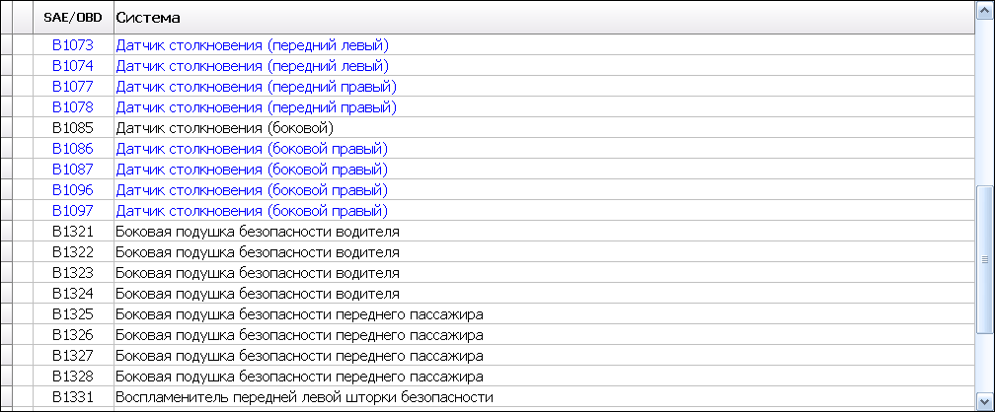Select code B1073

tap(73, 45)
